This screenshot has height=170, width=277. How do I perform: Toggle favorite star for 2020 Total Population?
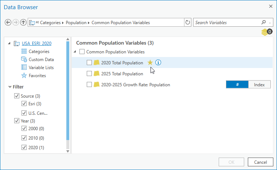[x=150, y=63]
